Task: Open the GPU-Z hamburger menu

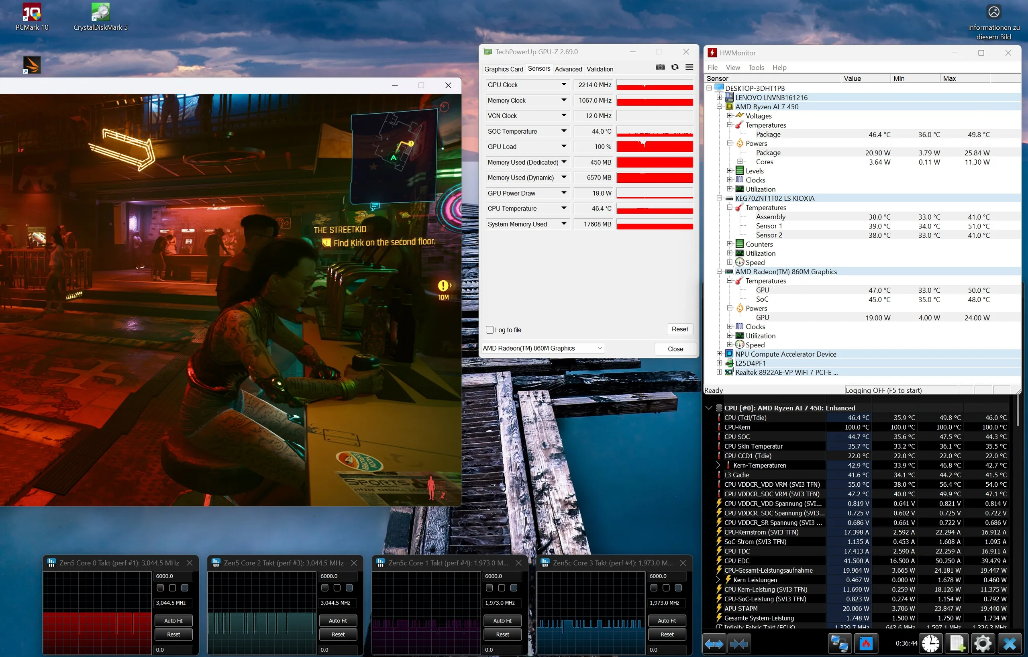Action: click(689, 67)
